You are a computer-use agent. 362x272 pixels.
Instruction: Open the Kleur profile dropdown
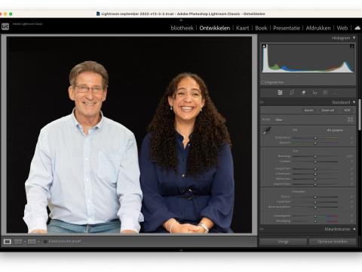pyautogui.click(x=279, y=119)
